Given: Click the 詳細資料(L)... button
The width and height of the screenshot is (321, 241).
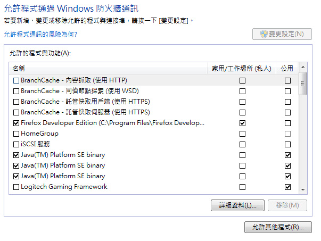Looking at the screenshot, I should pyautogui.click(x=237, y=205).
